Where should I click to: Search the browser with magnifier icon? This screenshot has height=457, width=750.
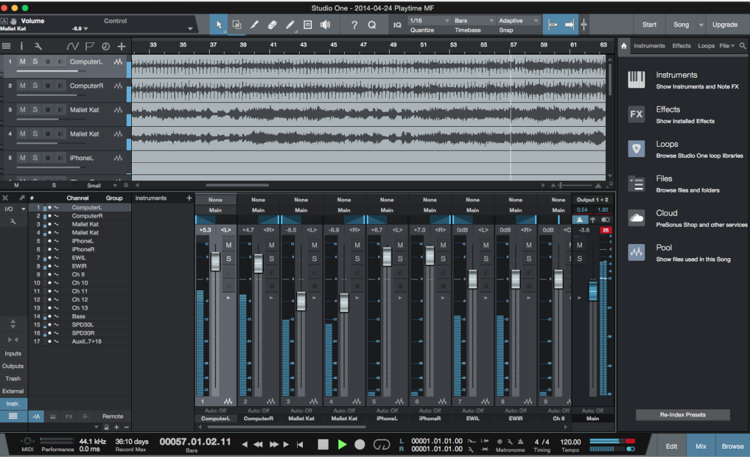pos(742,46)
